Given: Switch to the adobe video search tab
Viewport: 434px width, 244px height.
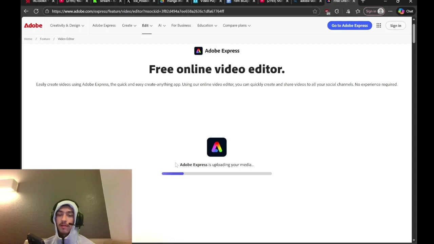Looking at the screenshot, I should [308, 1].
